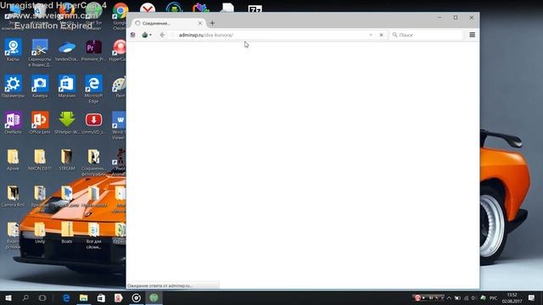Open Store from the taskbar
Screen dimensions: 543x305
[101, 297]
